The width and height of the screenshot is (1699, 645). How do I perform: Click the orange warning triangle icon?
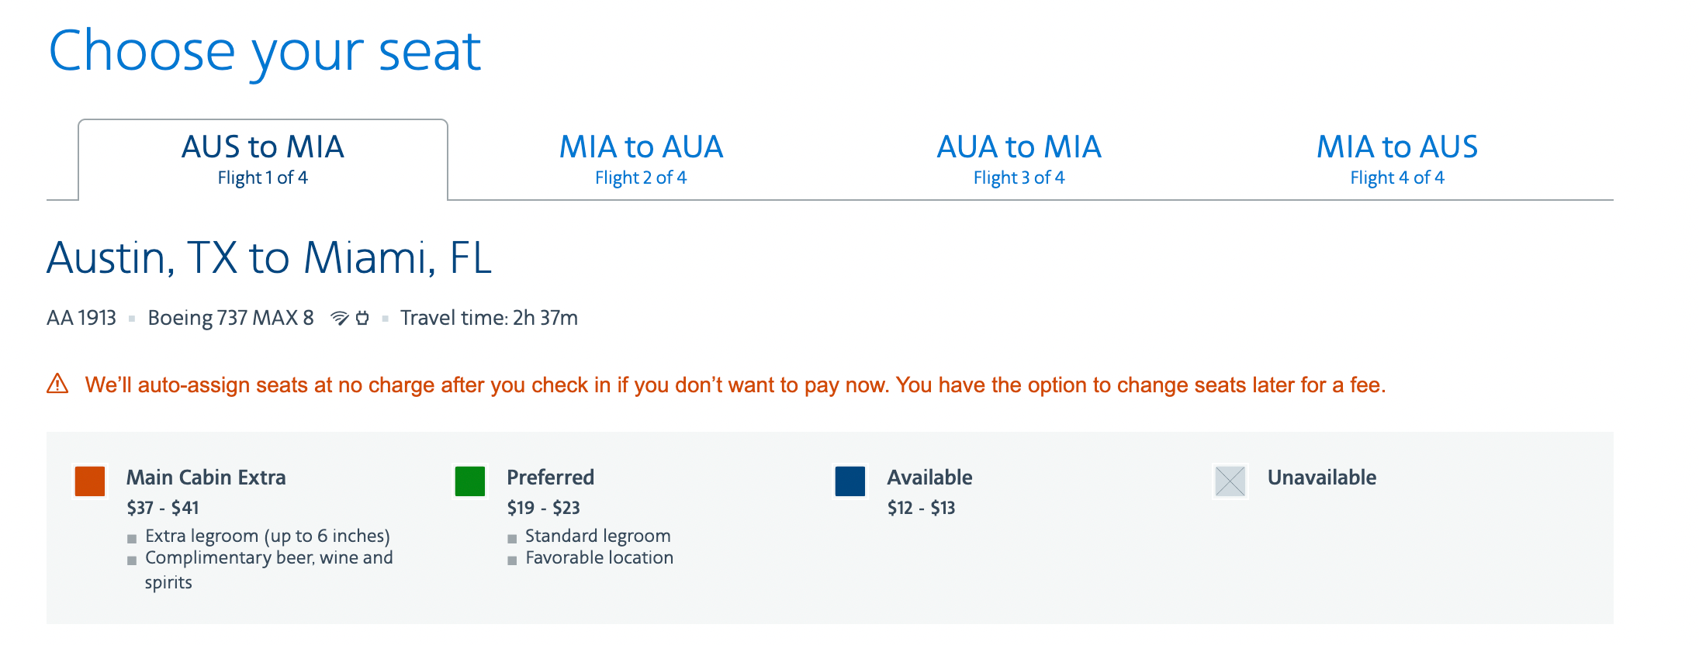tap(58, 384)
